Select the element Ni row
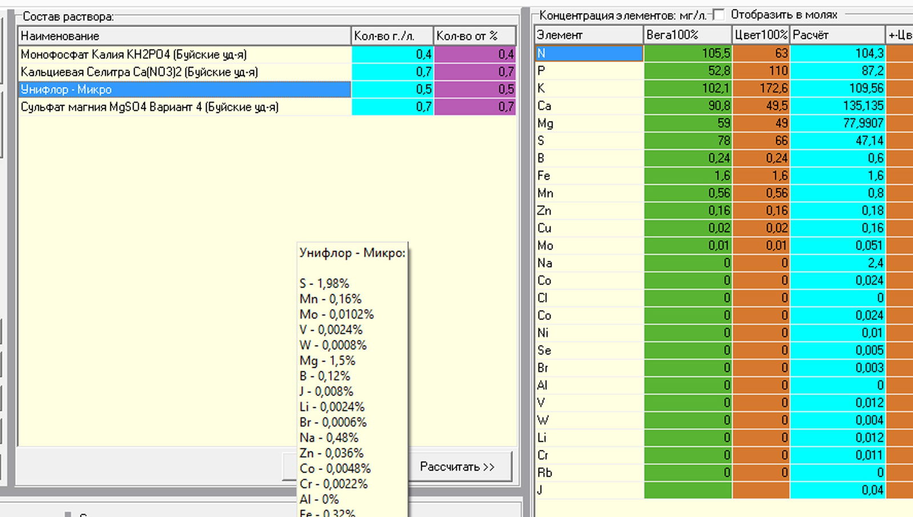 click(x=589, y=333)
